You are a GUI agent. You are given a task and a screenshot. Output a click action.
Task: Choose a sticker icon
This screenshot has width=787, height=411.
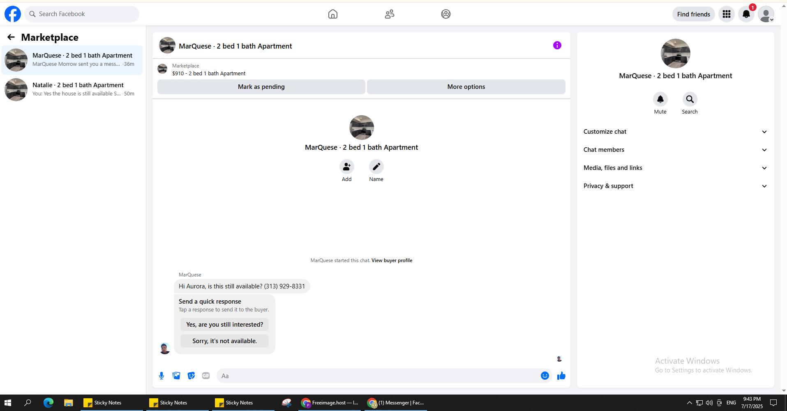point(191,376)
